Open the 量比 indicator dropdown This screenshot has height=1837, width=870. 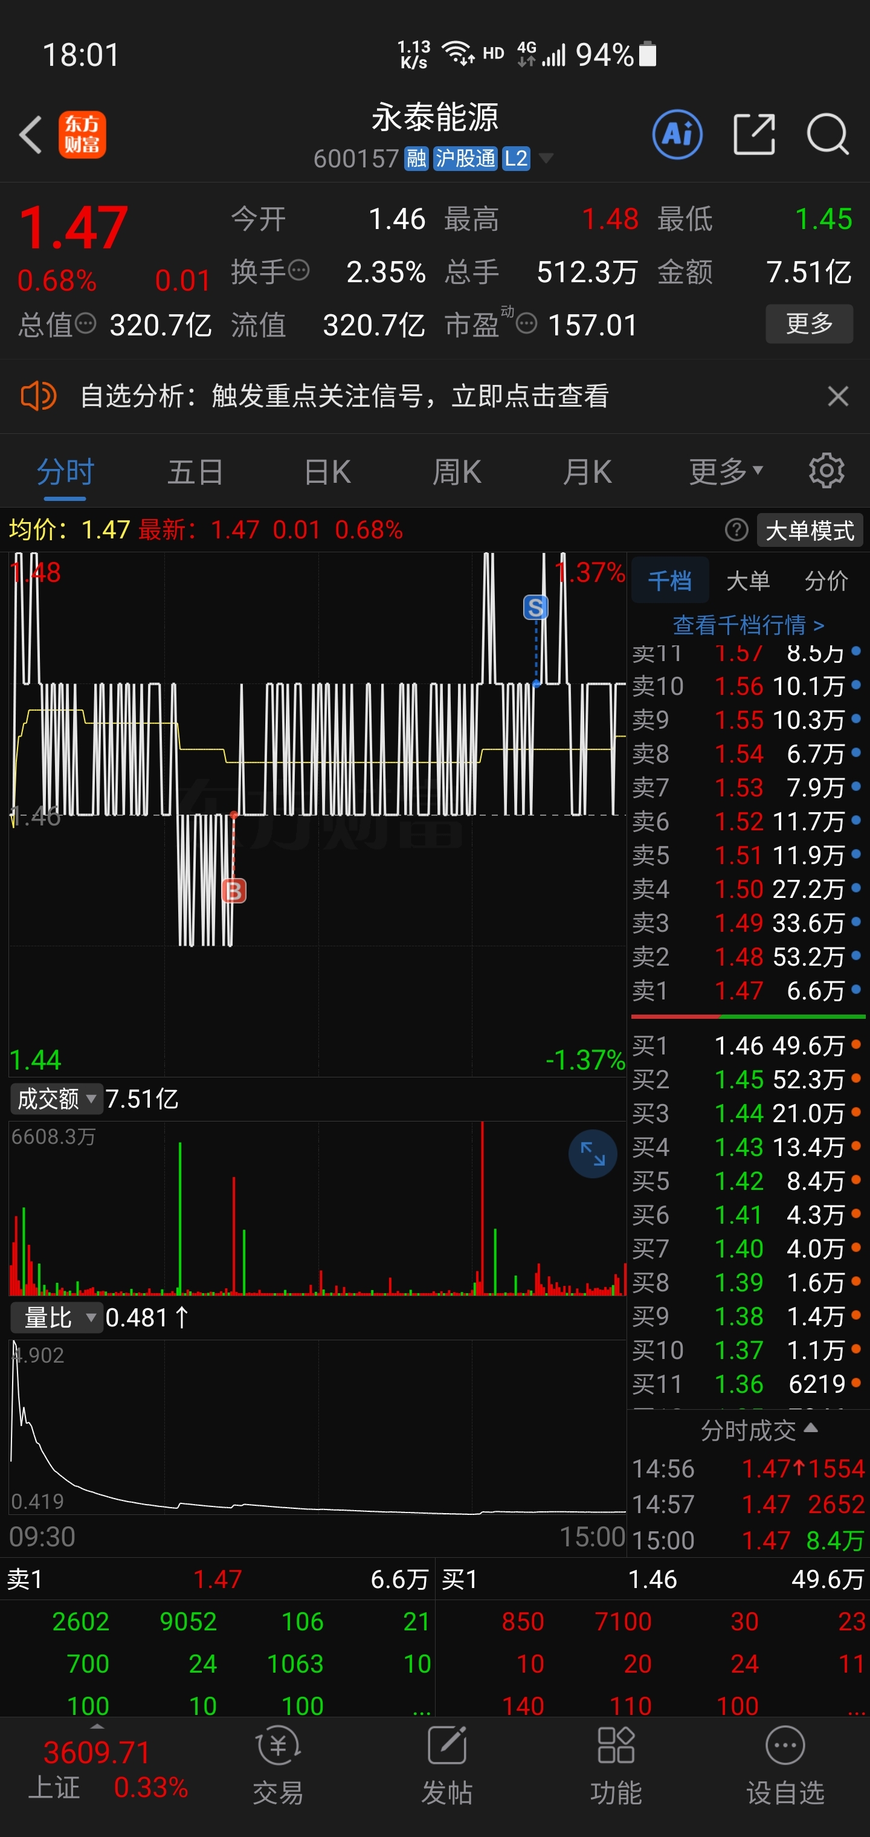click(x=56, y=1318)
